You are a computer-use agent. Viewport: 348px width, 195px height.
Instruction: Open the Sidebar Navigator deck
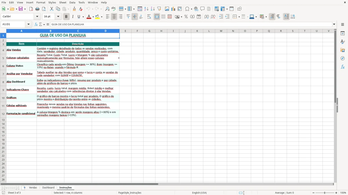[x=342, y=58]
